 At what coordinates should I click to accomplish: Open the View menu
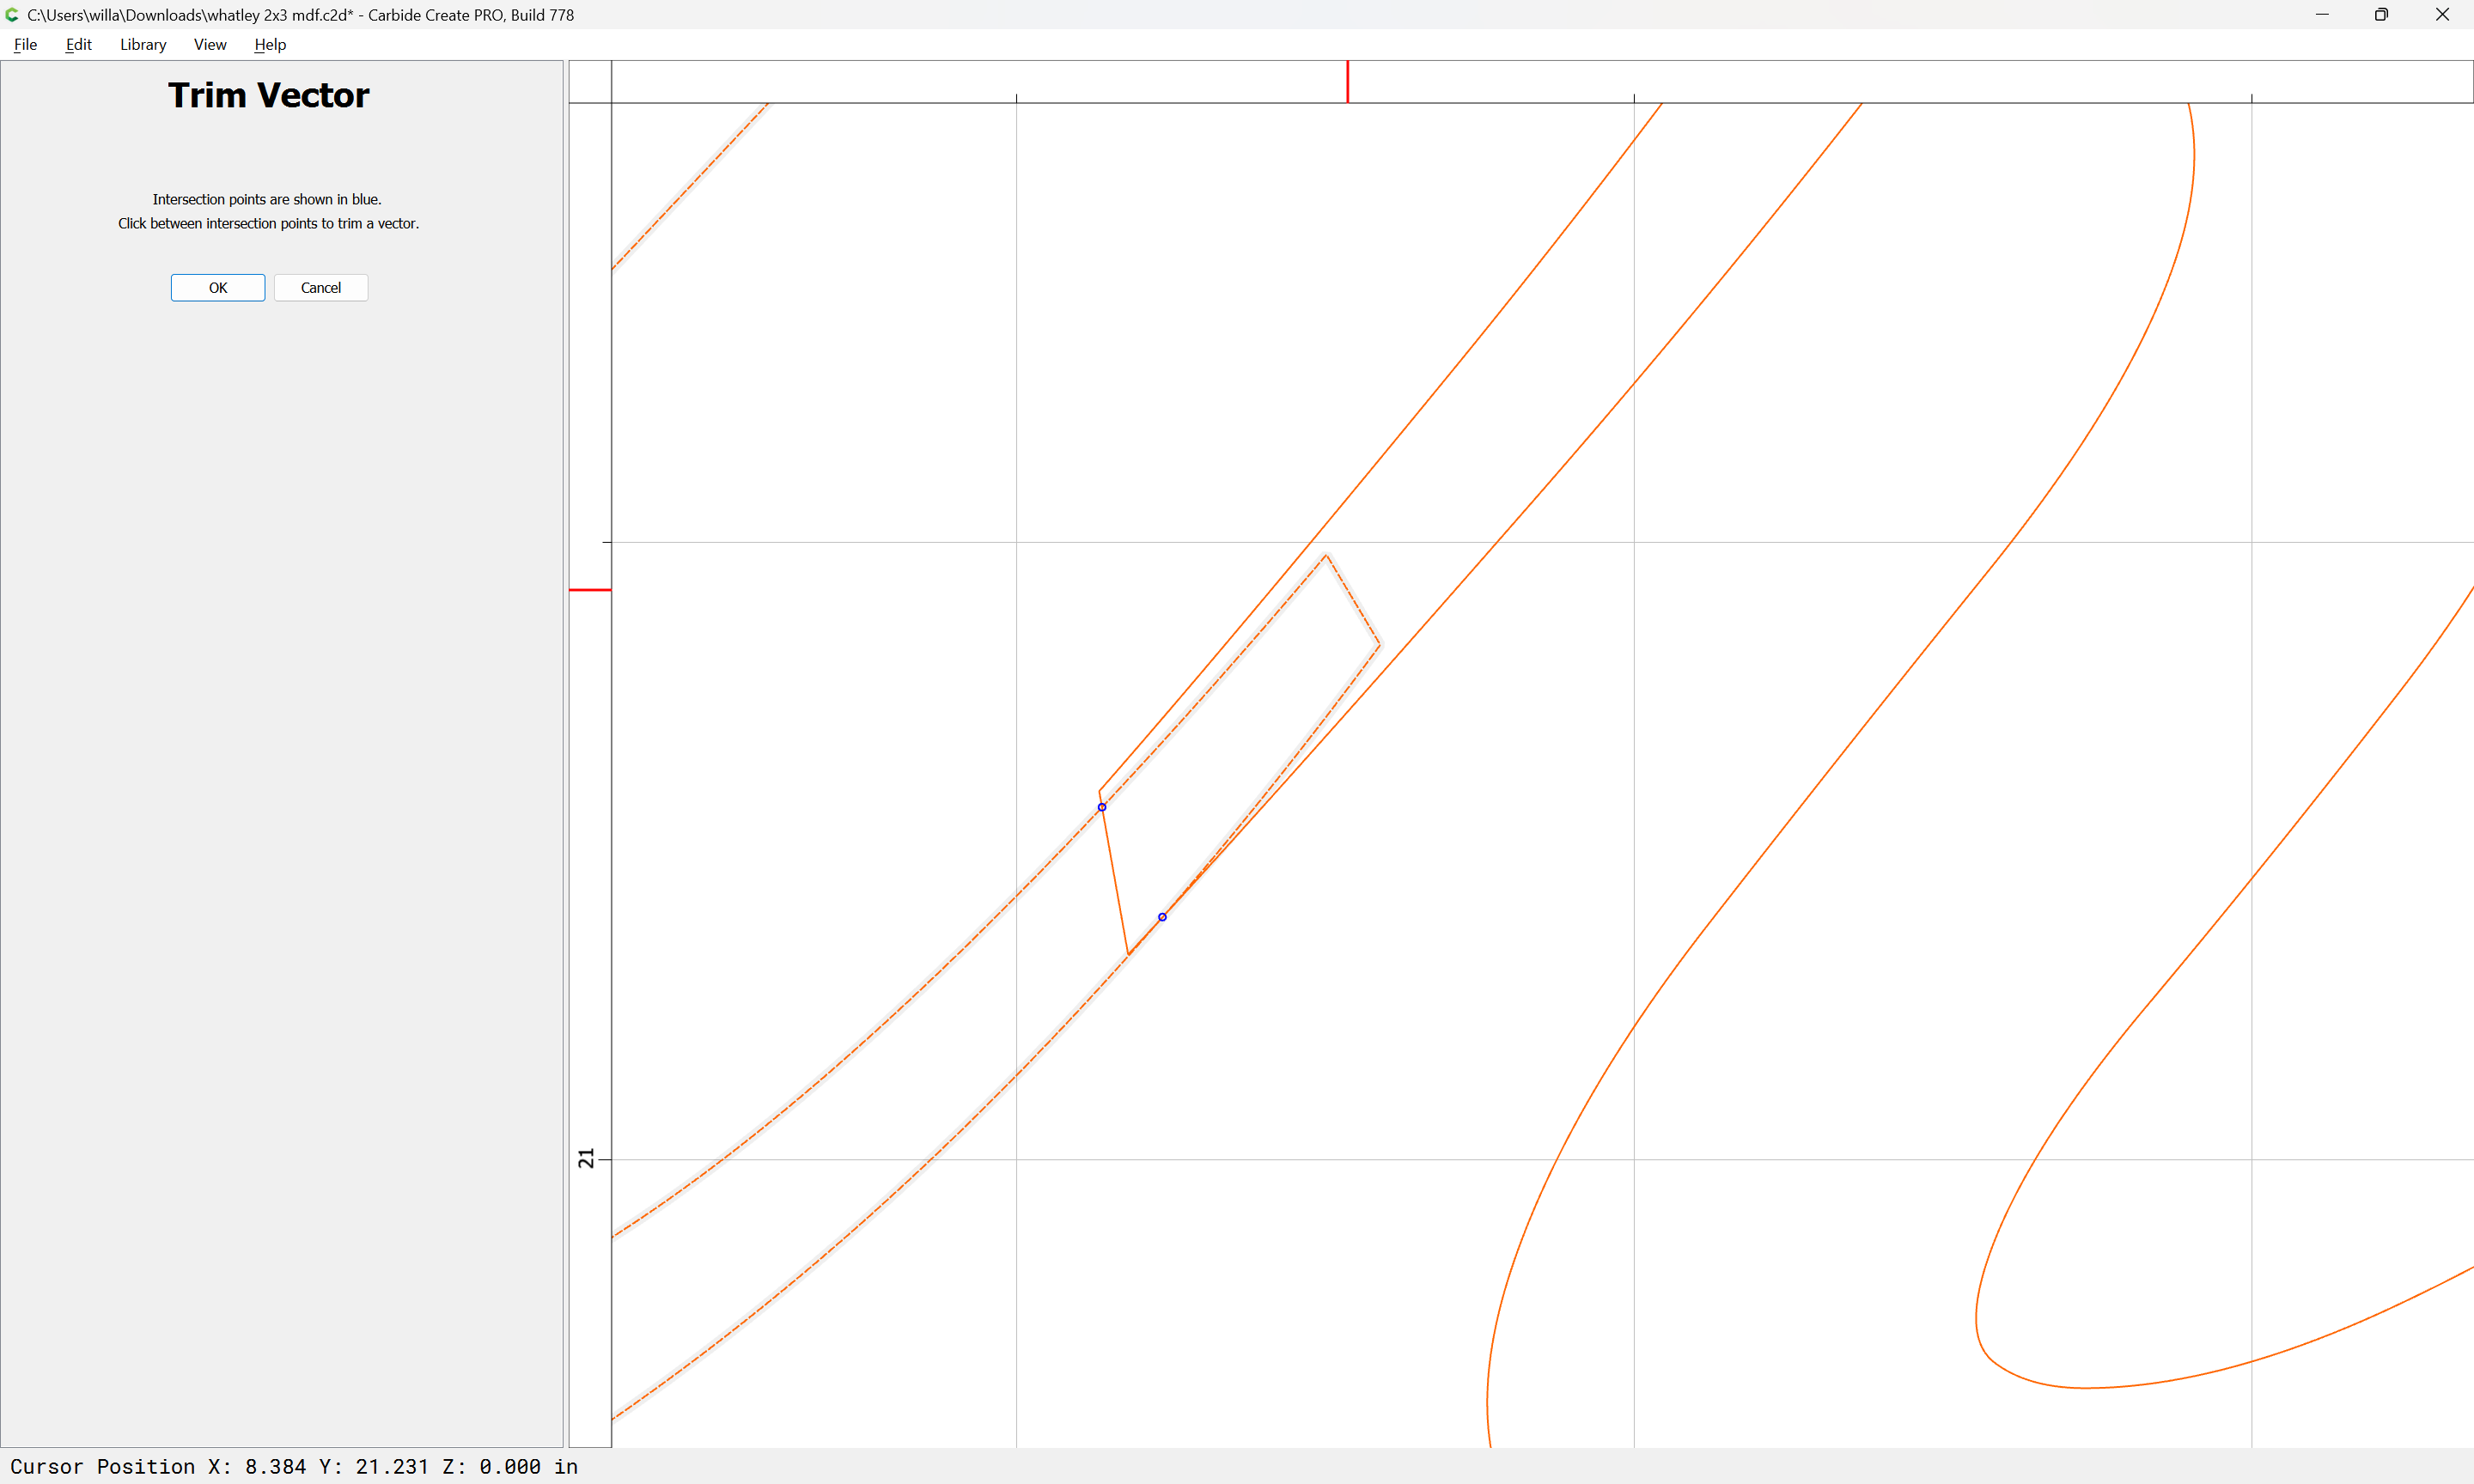coord(210,44)
